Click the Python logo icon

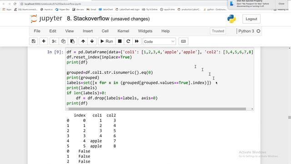(231, 19)
